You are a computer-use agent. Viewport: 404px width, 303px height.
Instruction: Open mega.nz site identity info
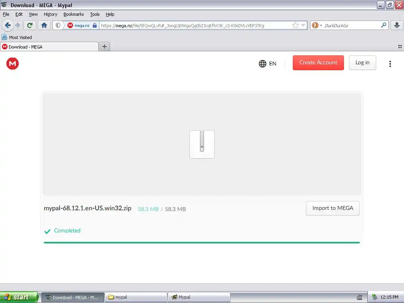(x=79, y=25)
